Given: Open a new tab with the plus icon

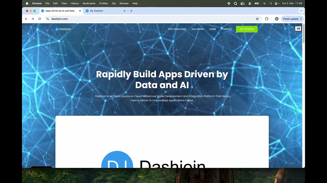Looking at the screenshot, I should (x=131, y=11).
